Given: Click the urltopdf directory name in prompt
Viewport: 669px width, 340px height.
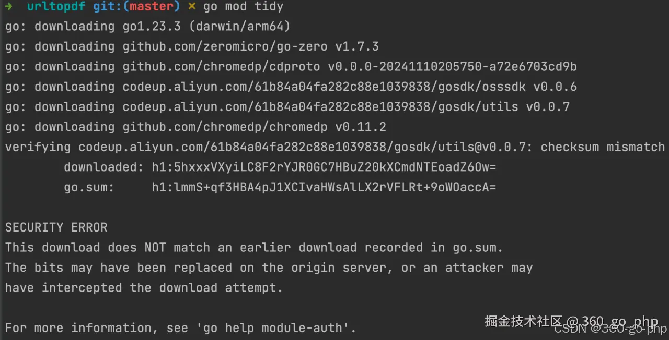Looking at the screenshot, I should [x=57, y=7].
